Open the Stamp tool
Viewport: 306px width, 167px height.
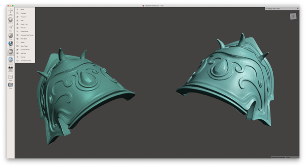pos(10,44)
